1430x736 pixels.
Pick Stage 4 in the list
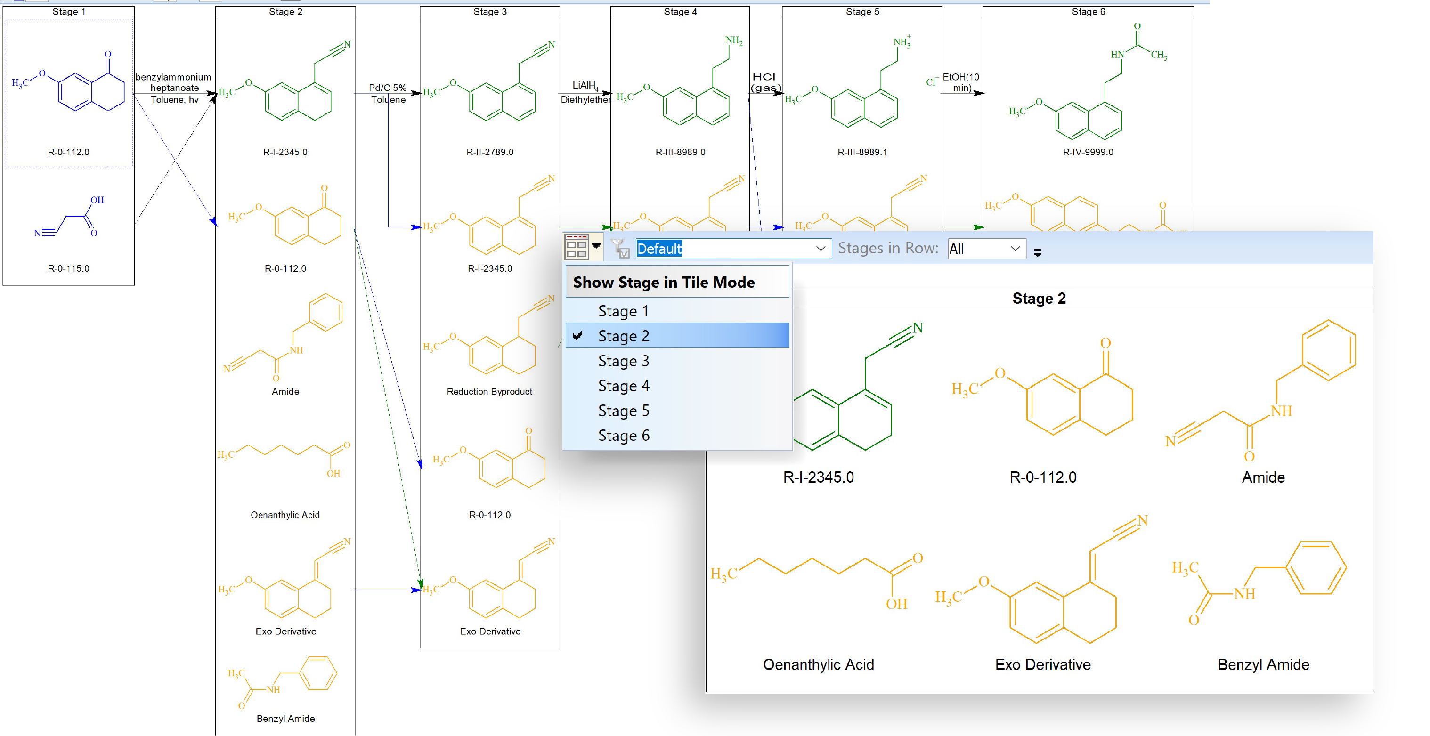(623, 386)
